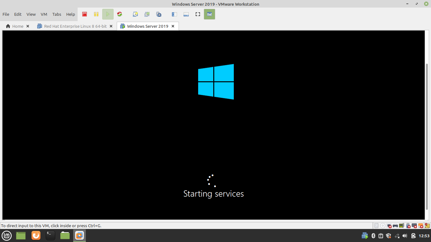Click the printer device status icon

tap(395, 226)
